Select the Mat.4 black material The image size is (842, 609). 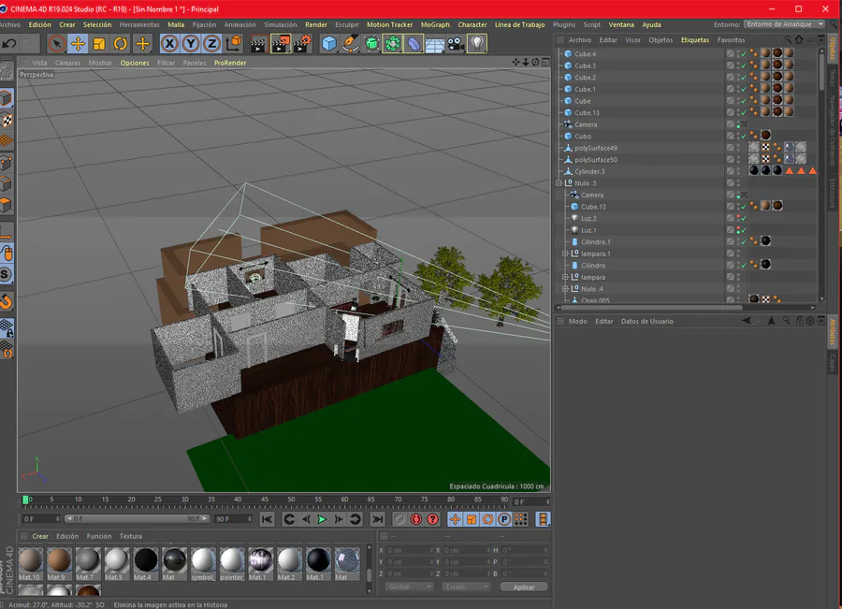click(146, 563)
